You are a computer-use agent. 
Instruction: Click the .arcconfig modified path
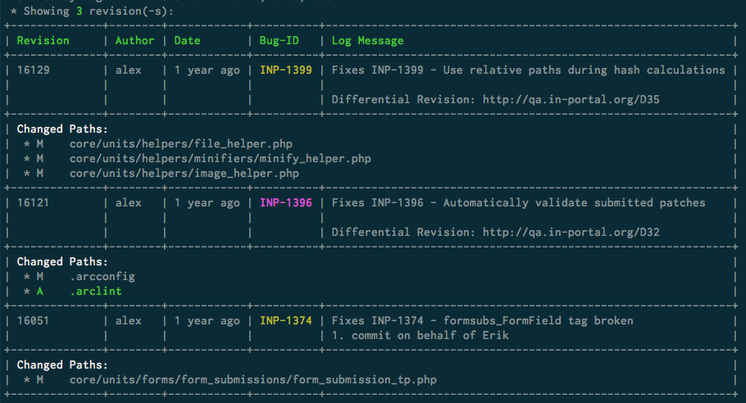point(102,276)
